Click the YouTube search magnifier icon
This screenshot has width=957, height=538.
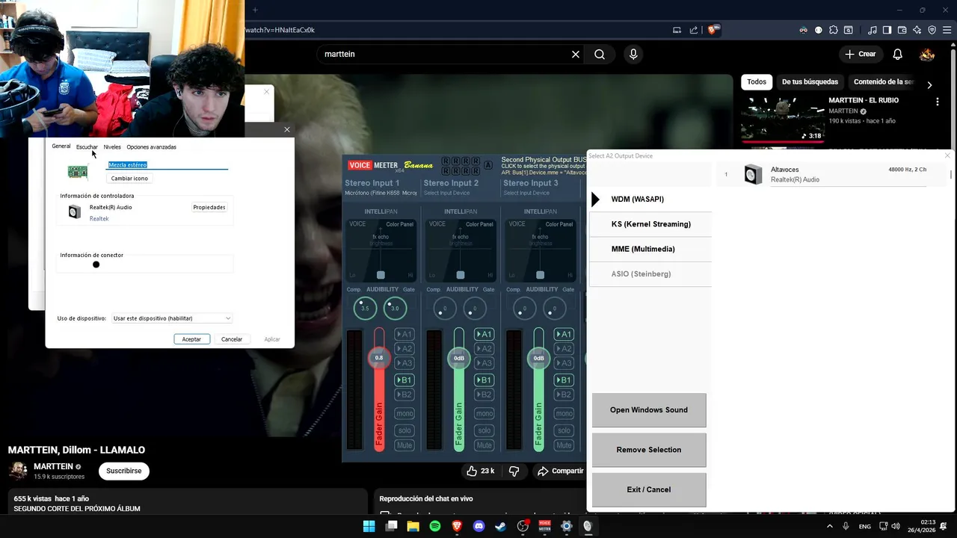[x=600, y=54]
